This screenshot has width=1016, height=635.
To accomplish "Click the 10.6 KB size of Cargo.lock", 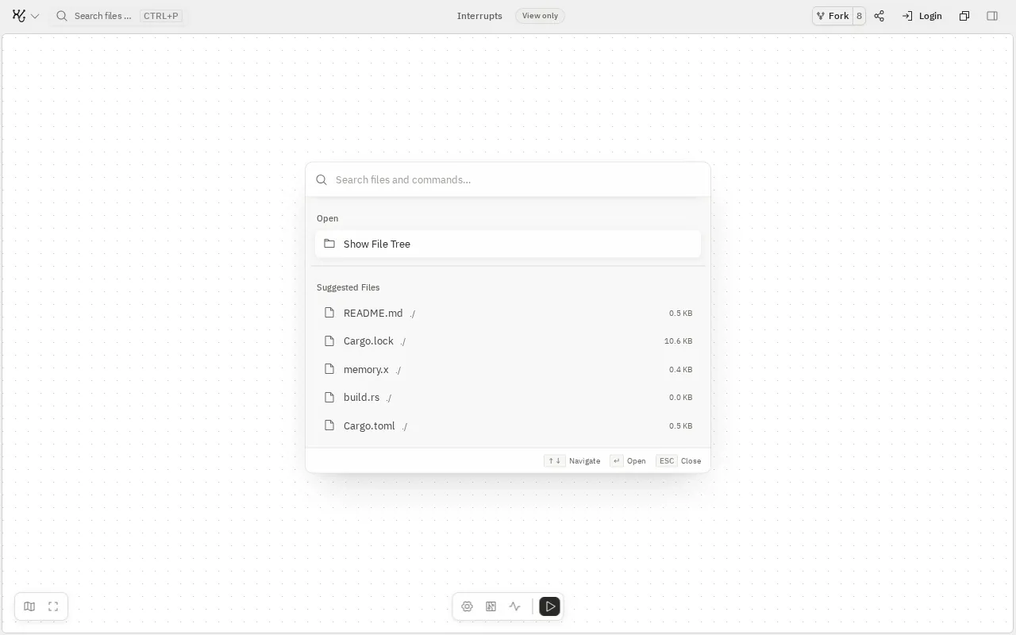I will [x=678, y=341].
